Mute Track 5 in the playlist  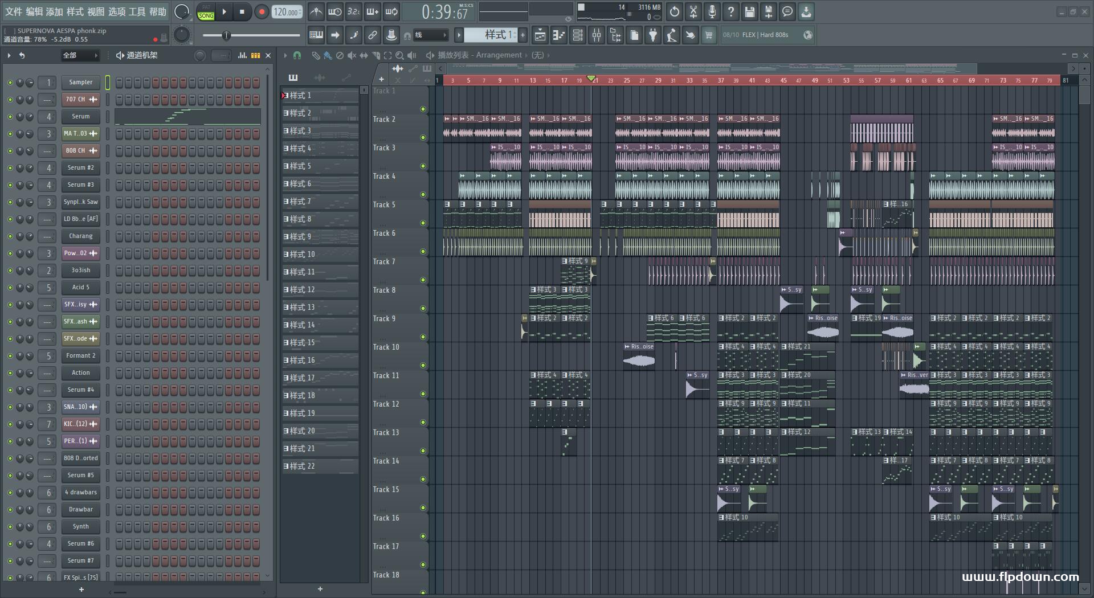point(423,223)
